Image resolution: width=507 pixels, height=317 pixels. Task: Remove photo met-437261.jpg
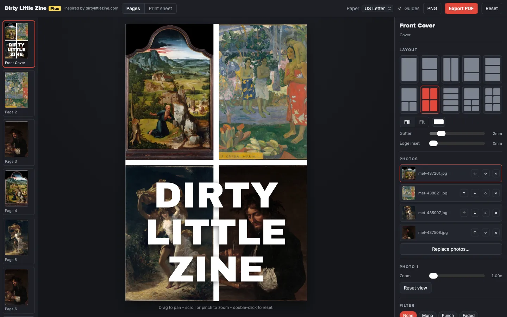coord(496,173)
